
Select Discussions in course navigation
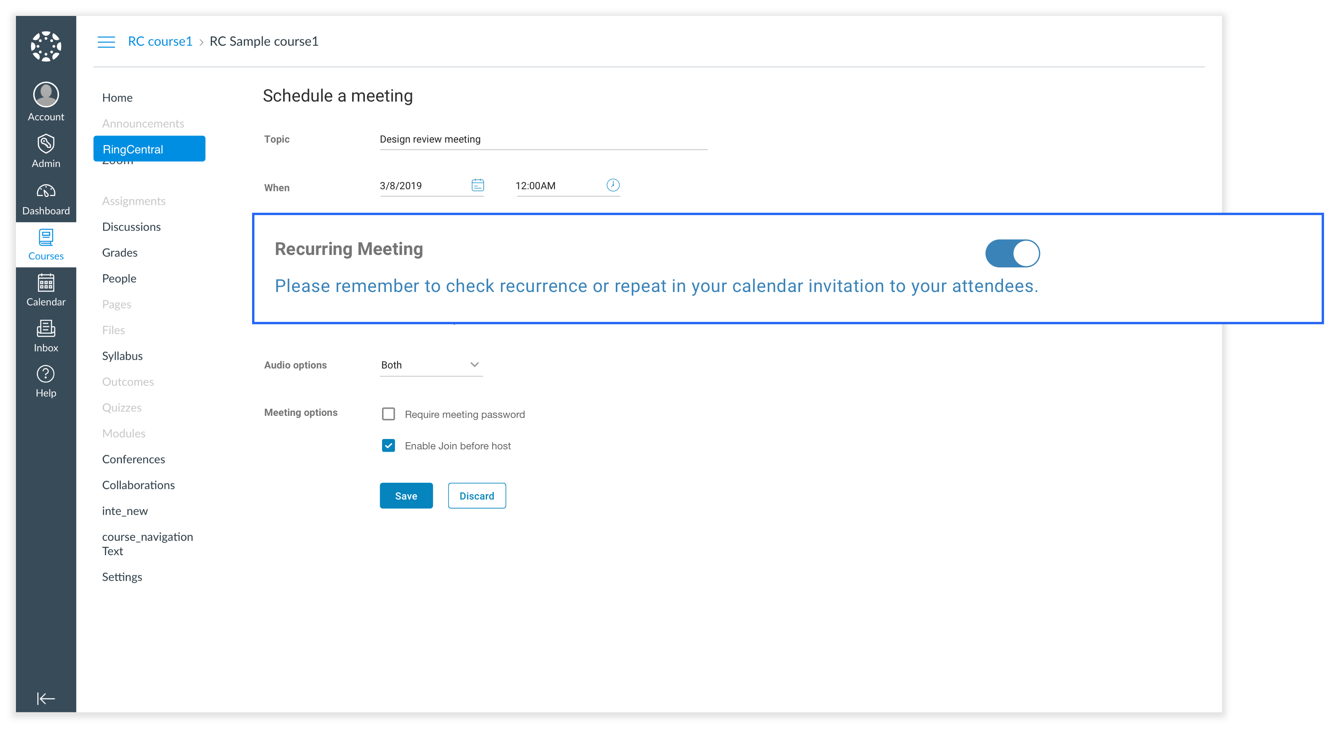[131, 227]
